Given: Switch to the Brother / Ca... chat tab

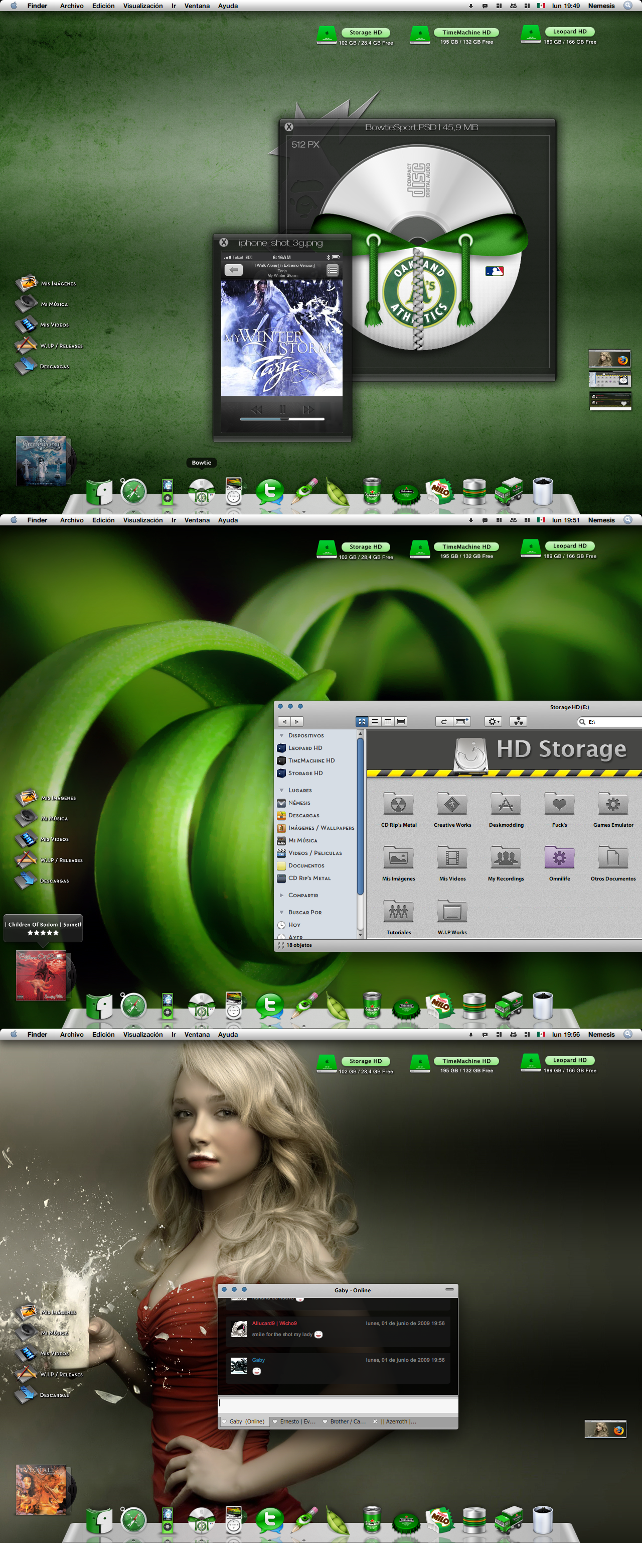Looking at the screenshot, I should [x=344, y=1421].
